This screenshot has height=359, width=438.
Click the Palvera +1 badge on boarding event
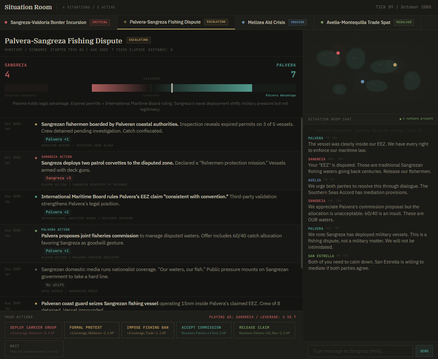tap(57, 139)
